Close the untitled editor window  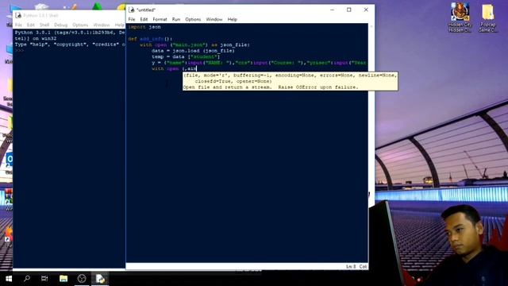(x=366, y=10)
